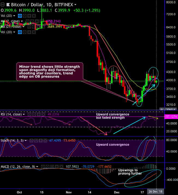Viewport: 178px width, 195px height.
Task: Toggle eye icon of Vol (20) above MA (7, close)
Action: 20,16
